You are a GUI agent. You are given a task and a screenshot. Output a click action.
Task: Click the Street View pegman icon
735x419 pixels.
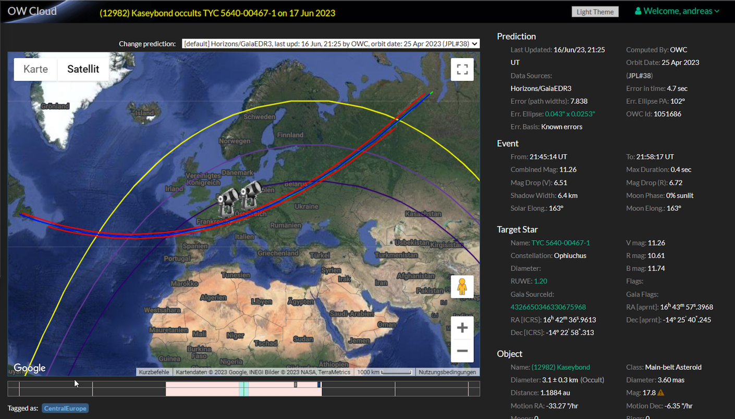click(x=462, y=287)
